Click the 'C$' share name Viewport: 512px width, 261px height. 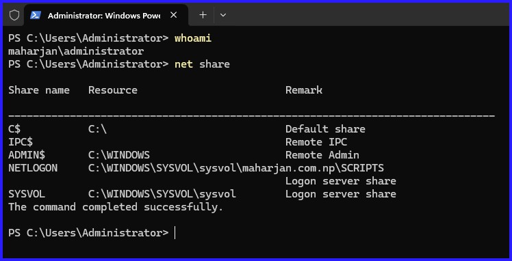pyautogui.click(x=14, y=129)
